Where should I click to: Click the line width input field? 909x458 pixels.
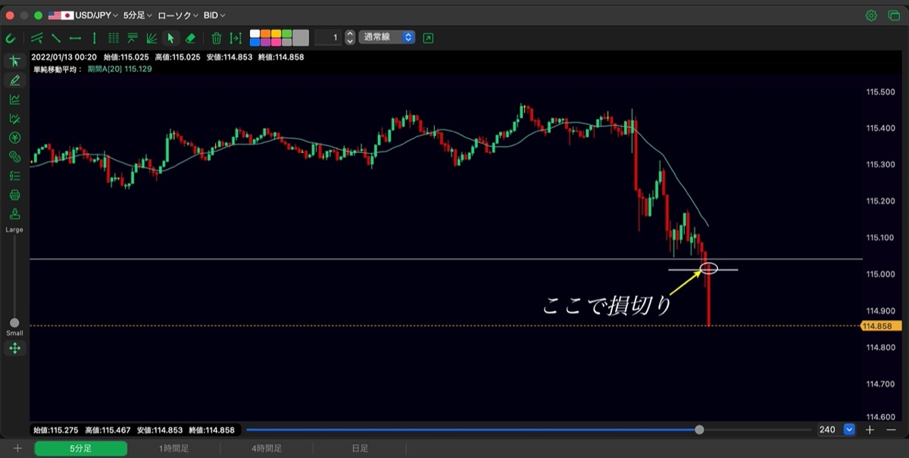(329, 37)
